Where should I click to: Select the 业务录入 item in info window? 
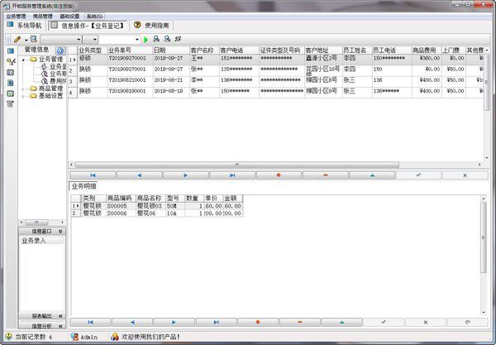tap(34, 241)
